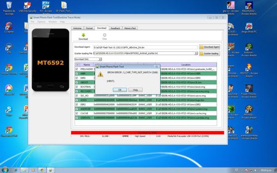Viewport: 277px width, 173px height.
Task: Open Internet Explorer from taskbar
Action: coord(16,170)
